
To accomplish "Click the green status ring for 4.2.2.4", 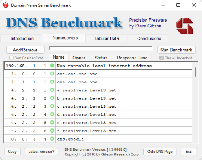I will point(52,114).
